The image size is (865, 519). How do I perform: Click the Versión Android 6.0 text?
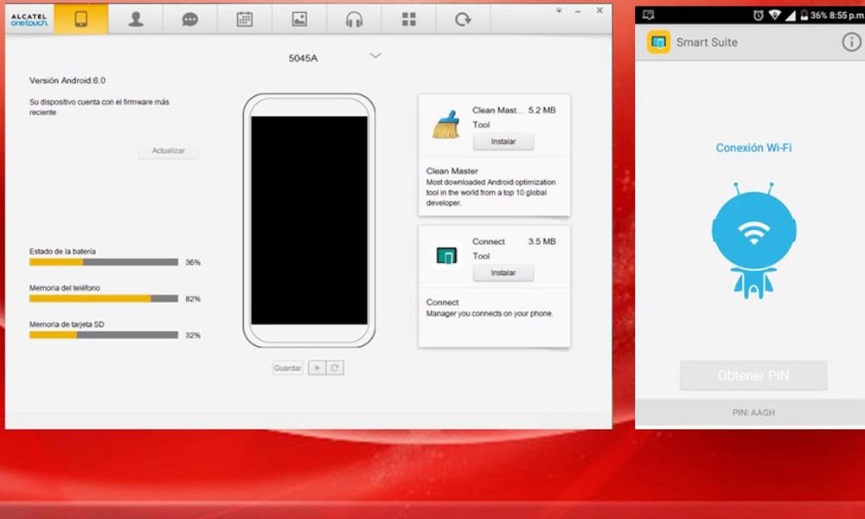coord(67,80)
